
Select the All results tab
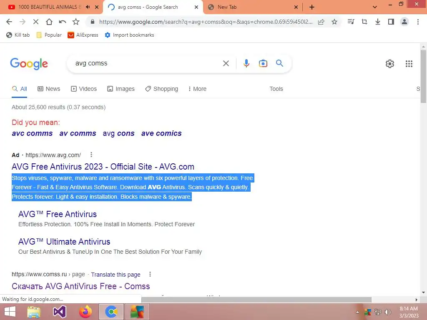point(19,89)
